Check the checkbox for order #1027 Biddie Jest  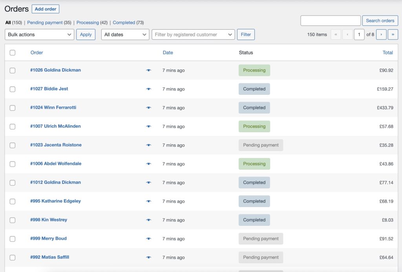pyautogui.click(x=12, y=89)
